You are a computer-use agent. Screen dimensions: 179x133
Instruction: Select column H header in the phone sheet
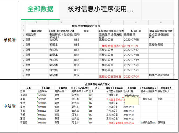[161, 22]
